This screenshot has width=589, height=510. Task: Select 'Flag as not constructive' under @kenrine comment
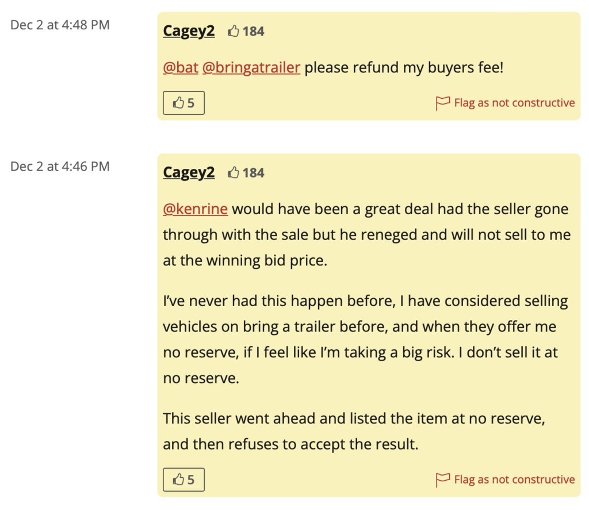click(x=514, y=480)
